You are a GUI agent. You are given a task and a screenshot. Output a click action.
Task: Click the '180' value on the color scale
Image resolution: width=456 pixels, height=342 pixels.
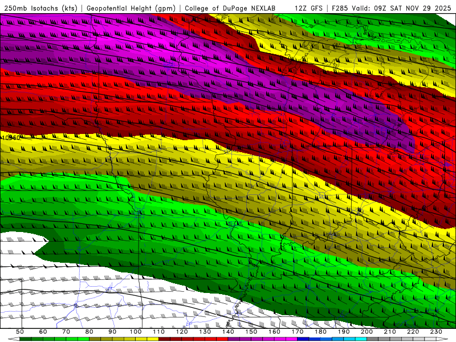pyautogui.click(x=320, y=332)
